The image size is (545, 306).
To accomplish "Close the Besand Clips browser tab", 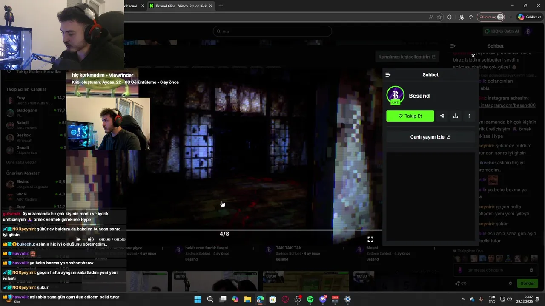I will pos(211,6).
